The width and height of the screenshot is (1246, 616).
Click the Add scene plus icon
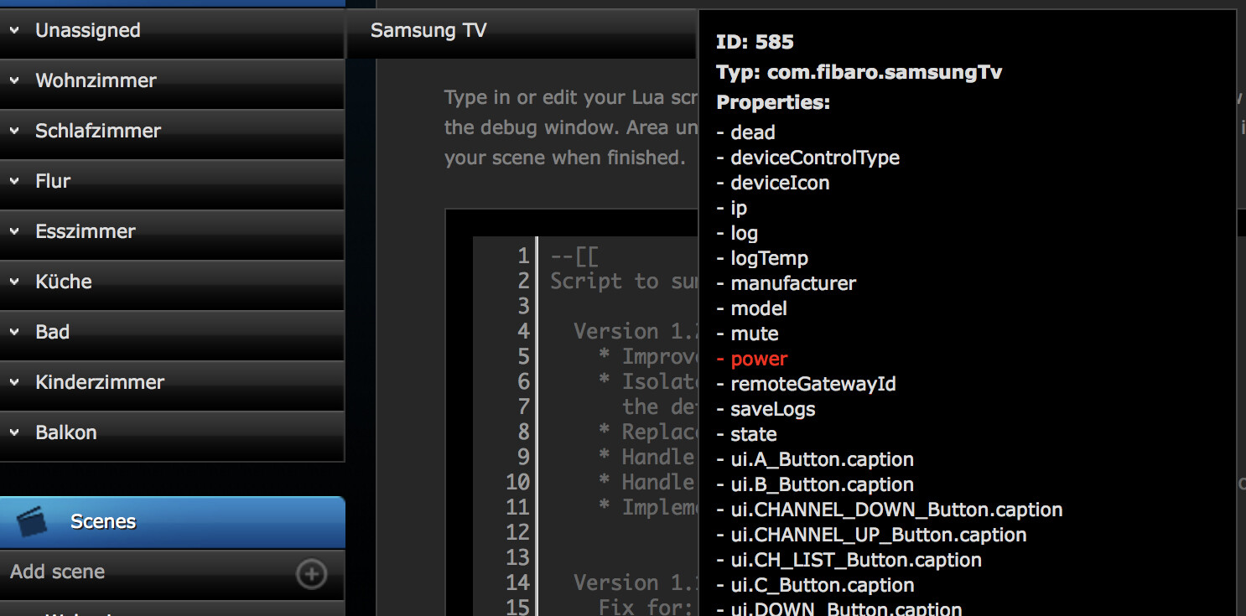(x=311, y=574)
